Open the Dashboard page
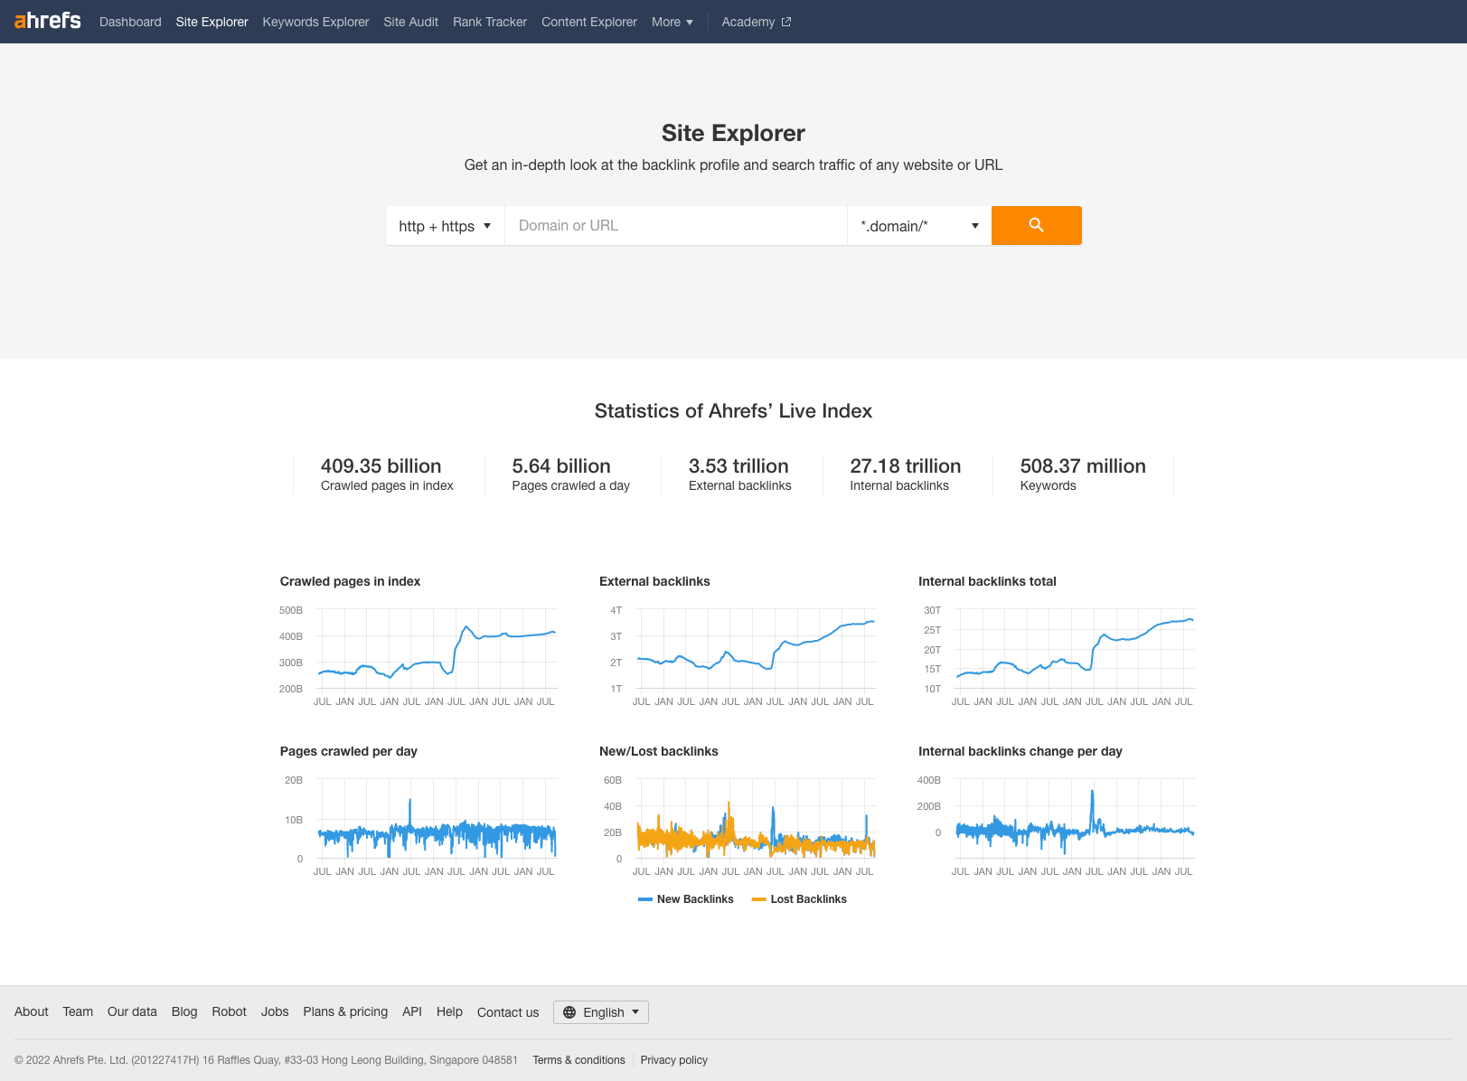Screen dimensions: 1467x1081 pyautogui.click(x=130, y=22)
